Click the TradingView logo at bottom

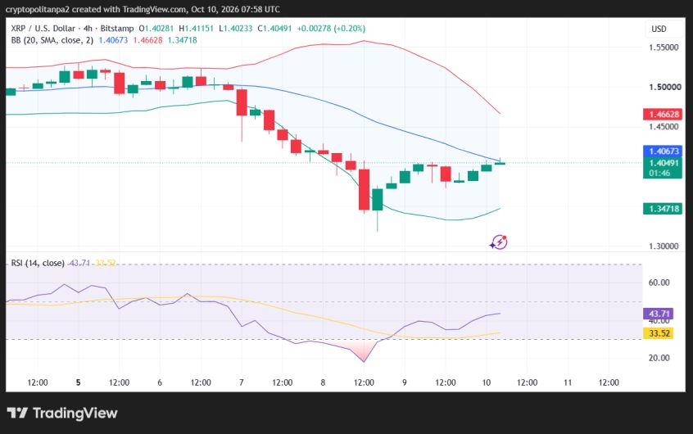62,414
